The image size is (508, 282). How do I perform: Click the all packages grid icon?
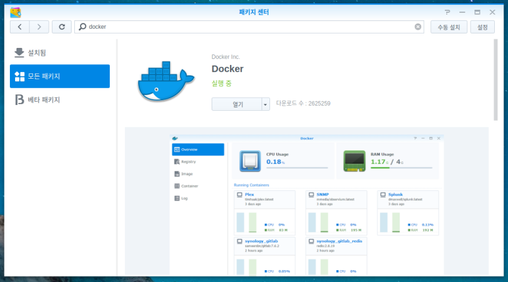pyautogui.click(x=20, y=76)
